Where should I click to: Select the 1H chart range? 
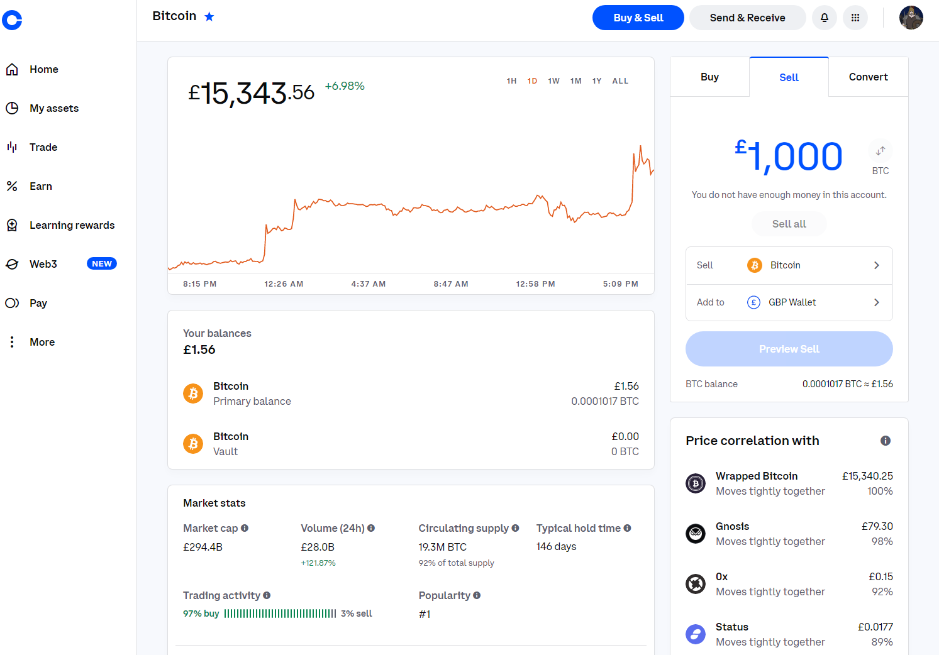[x=512, y=81]
